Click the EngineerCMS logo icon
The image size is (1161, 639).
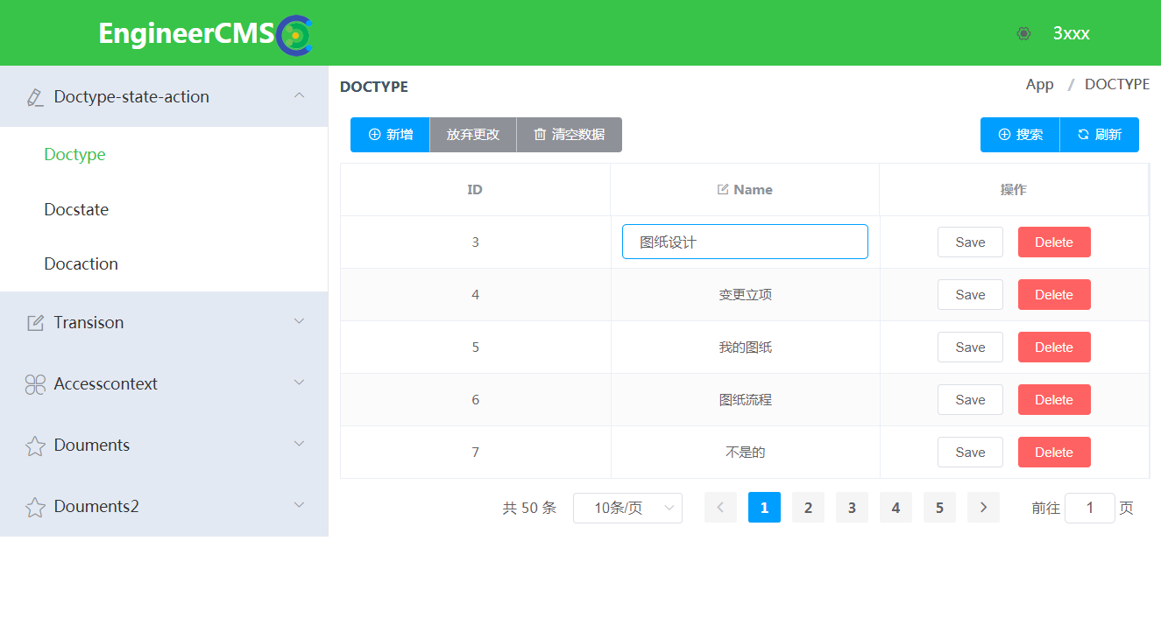(x=295, y=35)
